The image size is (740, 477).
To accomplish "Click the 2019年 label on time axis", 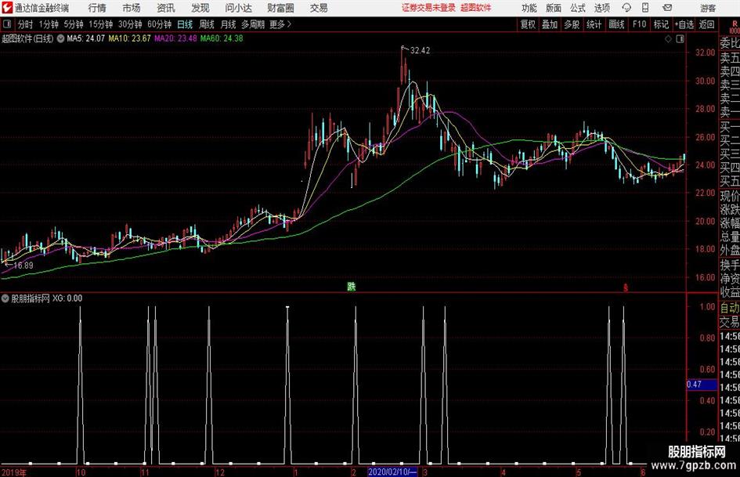I will pyautogui.click(x=14, y=472).
